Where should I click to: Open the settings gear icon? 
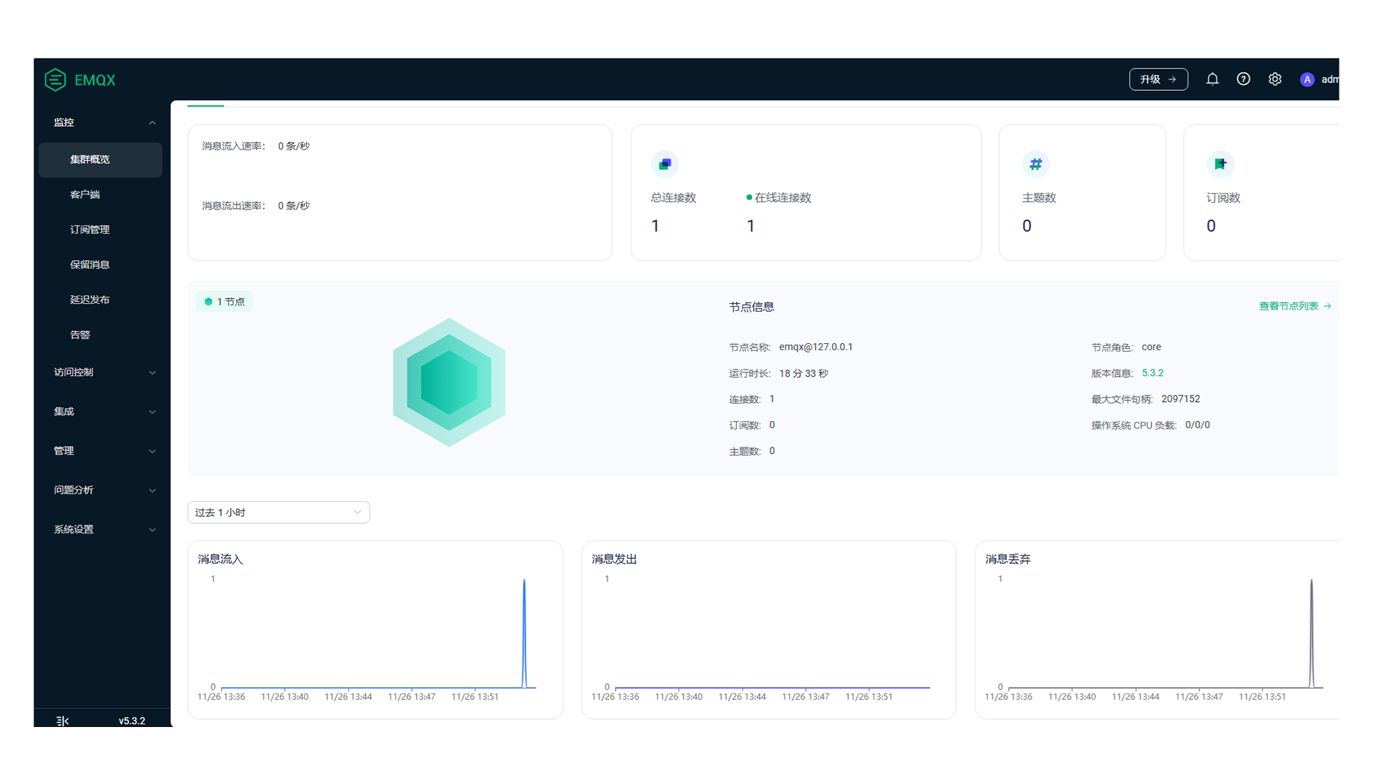(1275, 79)
